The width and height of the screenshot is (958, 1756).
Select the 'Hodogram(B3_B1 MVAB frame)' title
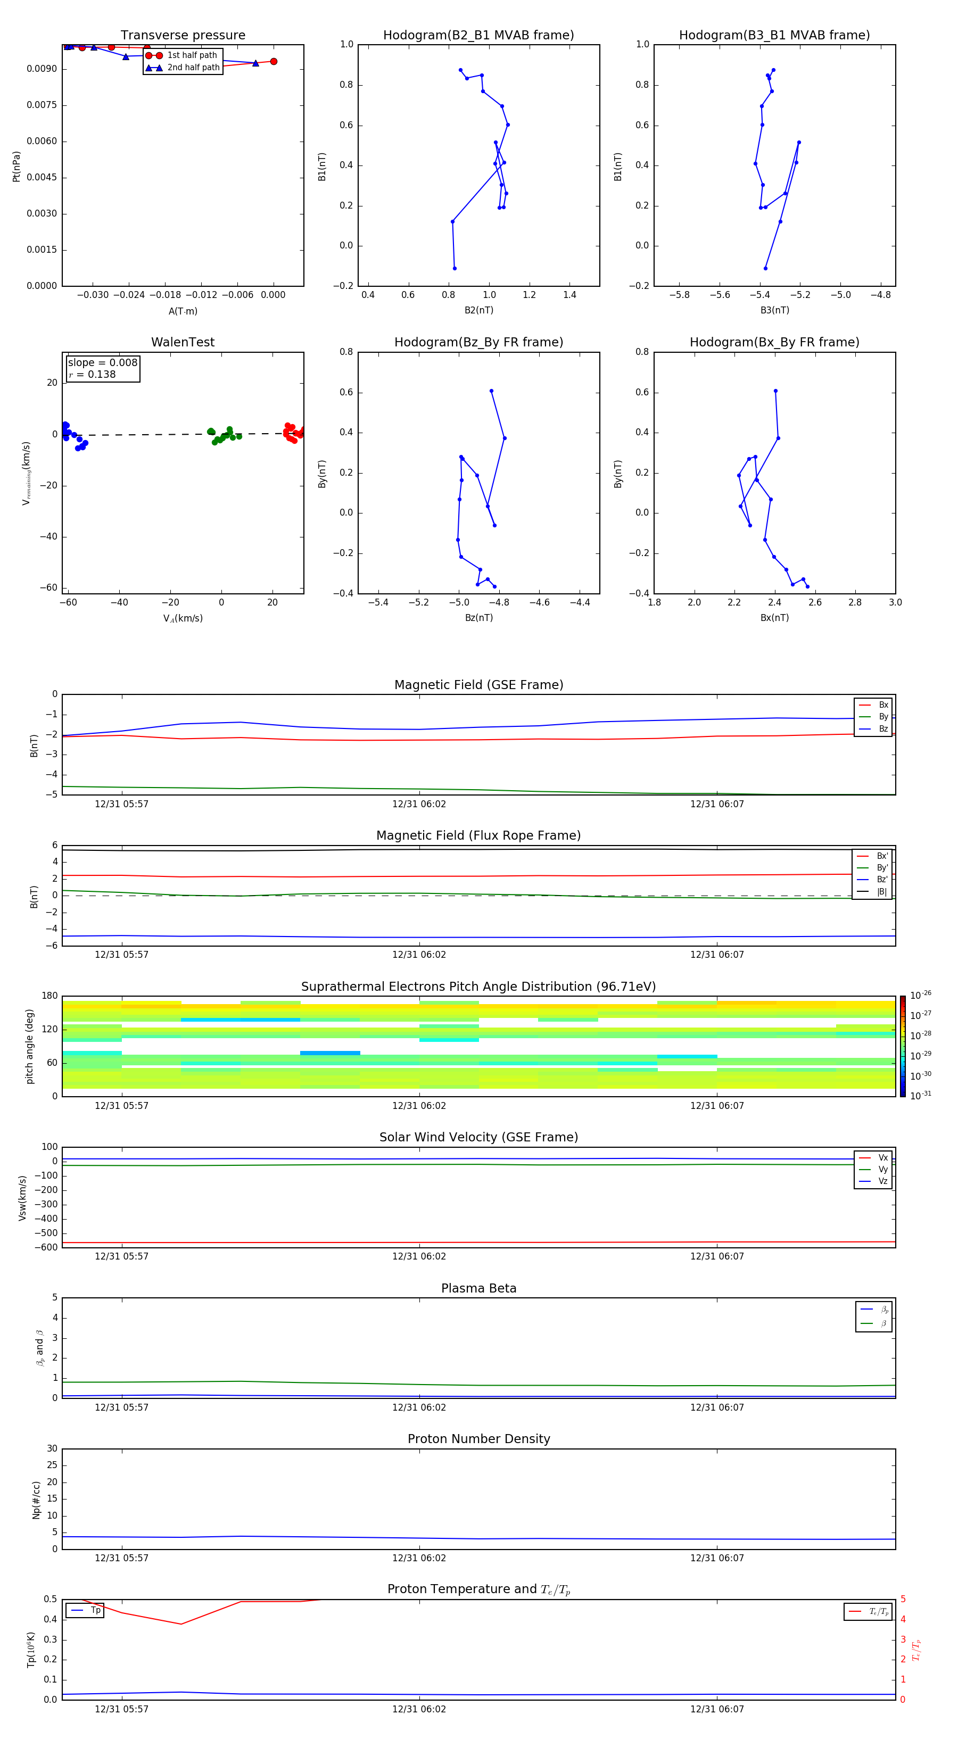pyautogui.click(x=774, y=36)
